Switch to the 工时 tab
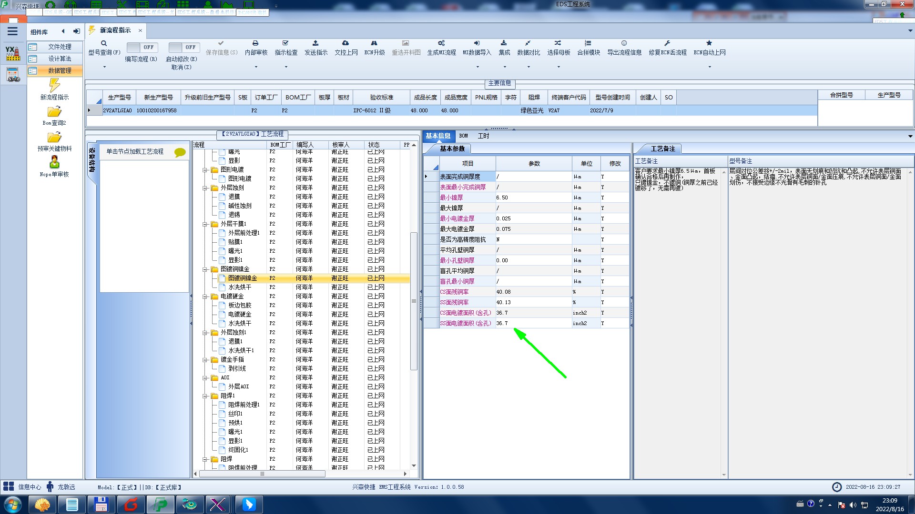The width and height of the screenshot is (915, 514). pyautogui.click(x=483, y=136)
